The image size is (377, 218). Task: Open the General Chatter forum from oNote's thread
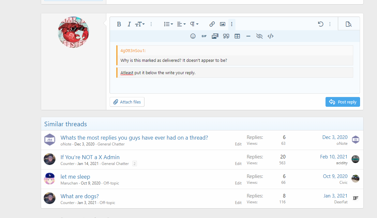click(x=111, y=144)
